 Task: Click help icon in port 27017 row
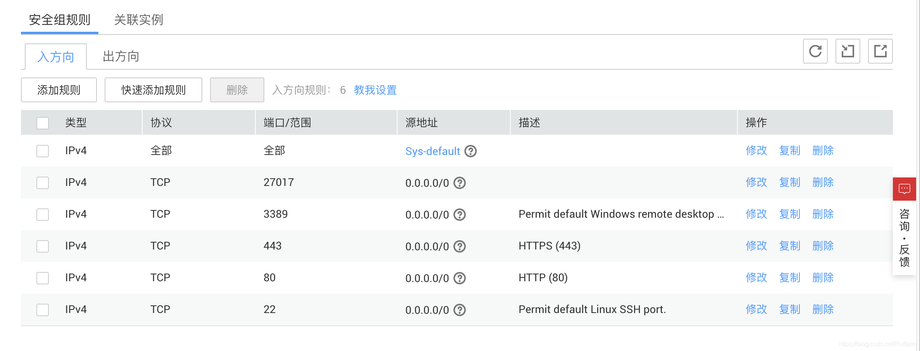[x=460, y=183]
